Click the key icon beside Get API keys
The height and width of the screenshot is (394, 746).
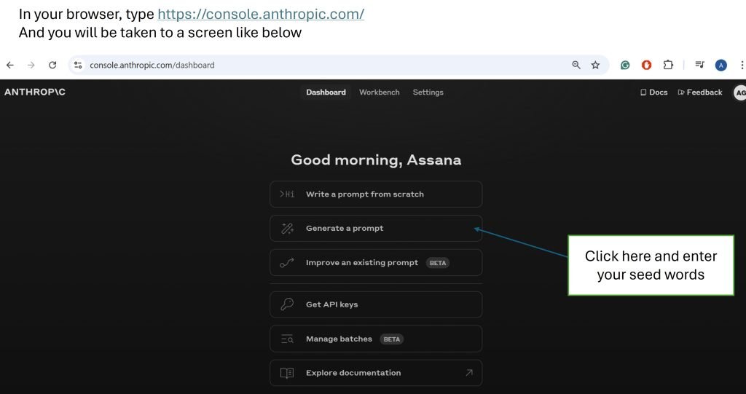point(287,304)
